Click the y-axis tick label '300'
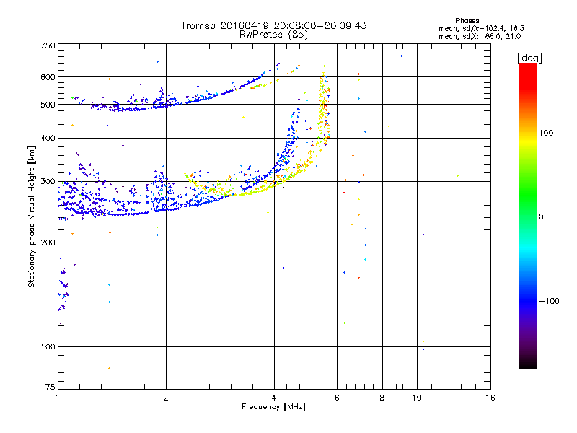The image size is (577, 433). pos(48,181)
